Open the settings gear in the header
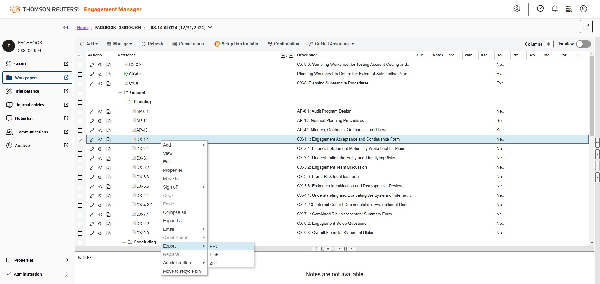This screenshot has width=600, height=284. click(517, 9)
